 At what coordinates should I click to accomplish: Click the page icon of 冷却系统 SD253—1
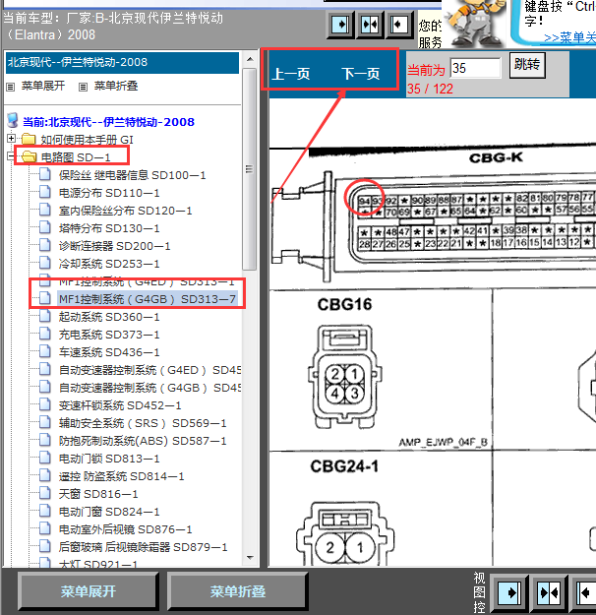45,263
